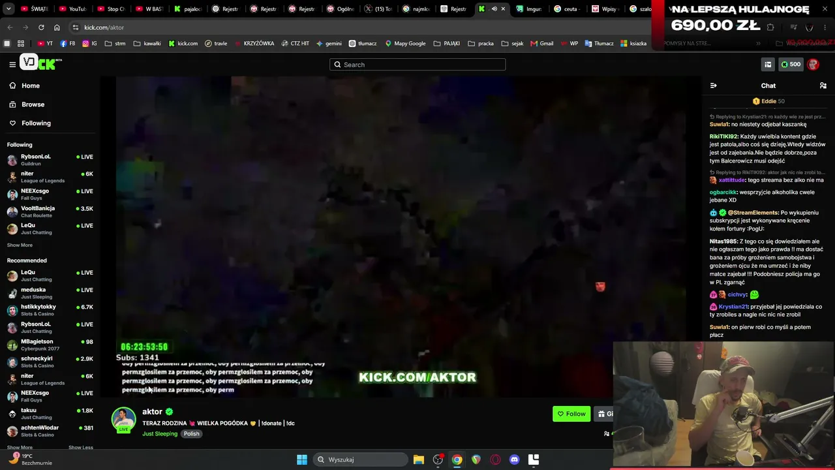
Task: Open the Kick shop icon button
Action: (x=768, y=64)
